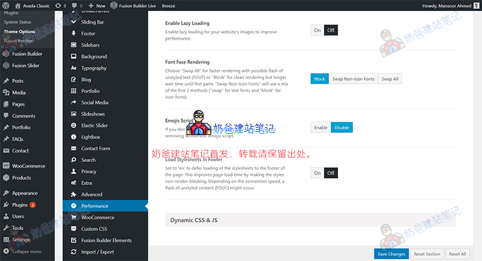Open Howdy, Mansoor Ahmed account menu
Image resolution: width=482 pixels, height=261 pixels.
coord(443,5)
